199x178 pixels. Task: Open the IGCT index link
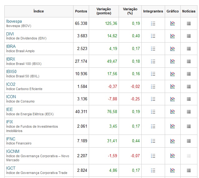11,168
